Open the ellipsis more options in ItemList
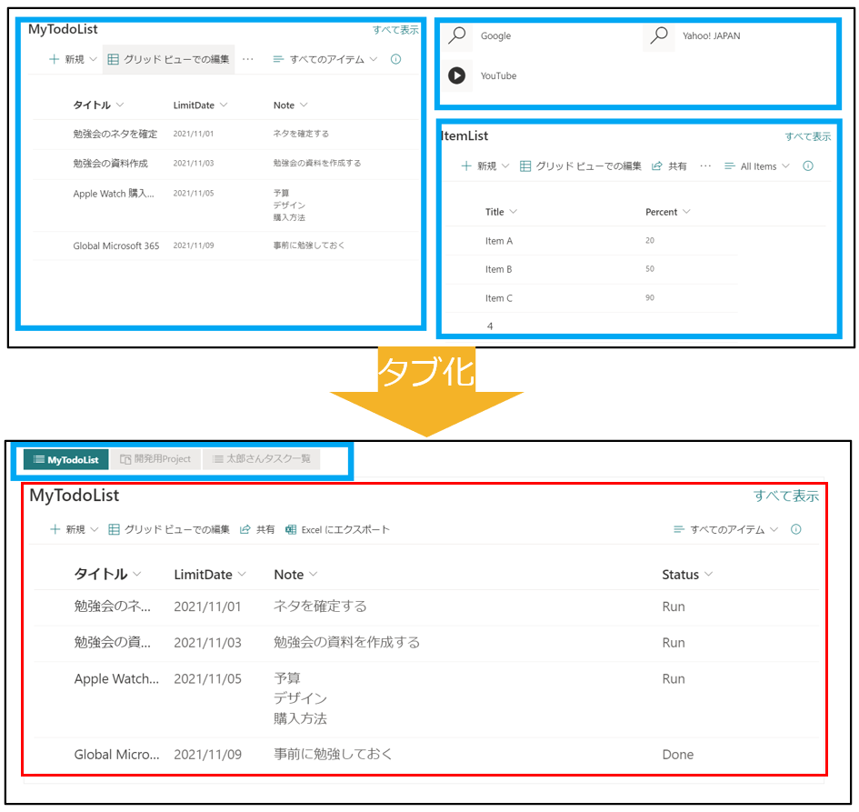This screenshot has width=859, height=812. click(705, 166)
